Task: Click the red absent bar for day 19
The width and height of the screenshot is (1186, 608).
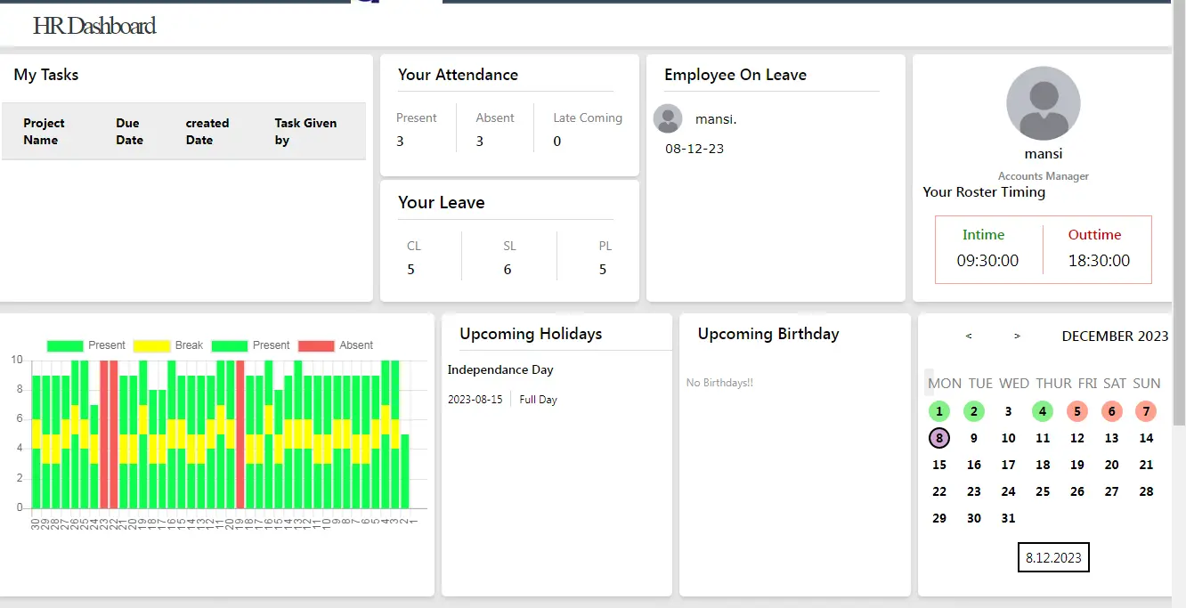Action: click(240, 434)
